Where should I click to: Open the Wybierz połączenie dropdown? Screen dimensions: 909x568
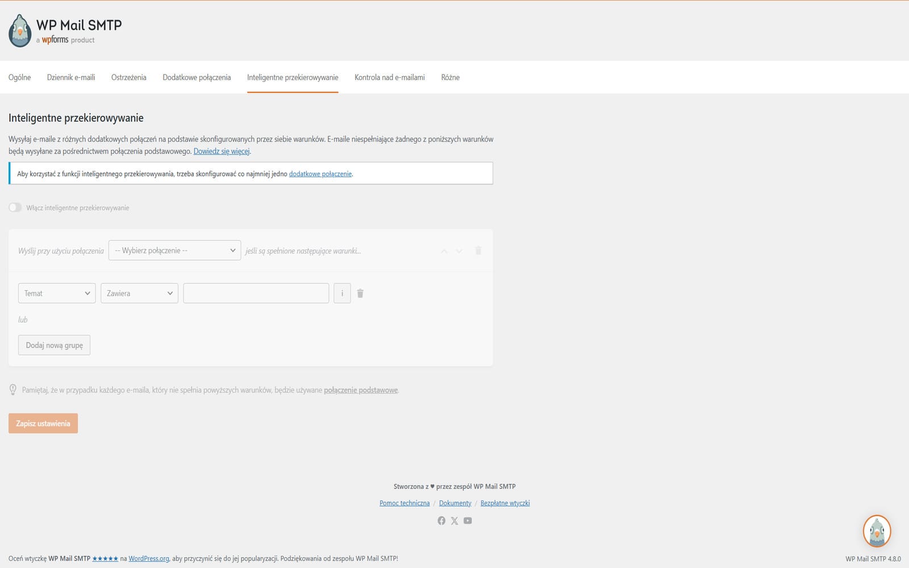point(175,250)
